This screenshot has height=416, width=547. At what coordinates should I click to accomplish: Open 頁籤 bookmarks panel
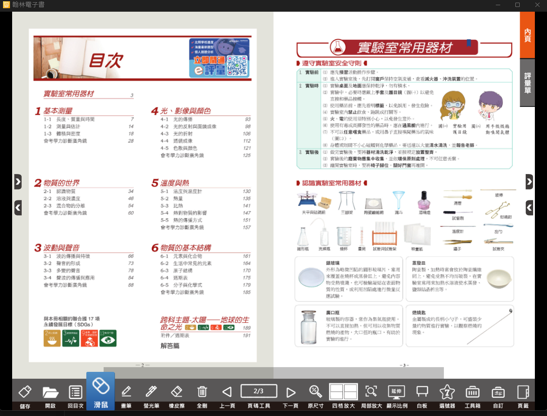[x=523, y=396]
